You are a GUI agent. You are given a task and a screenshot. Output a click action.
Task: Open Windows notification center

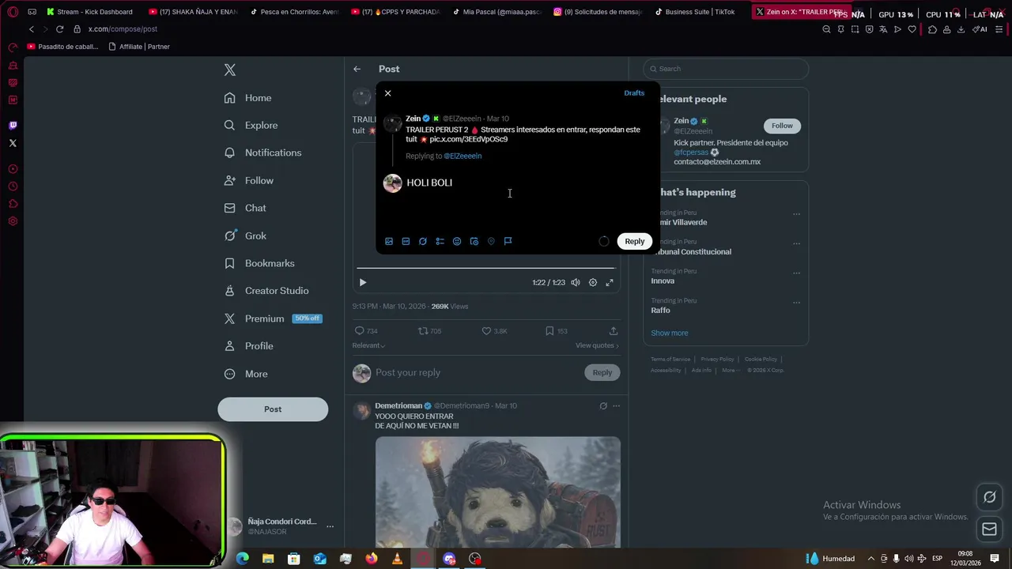click(x=995, y=559)
